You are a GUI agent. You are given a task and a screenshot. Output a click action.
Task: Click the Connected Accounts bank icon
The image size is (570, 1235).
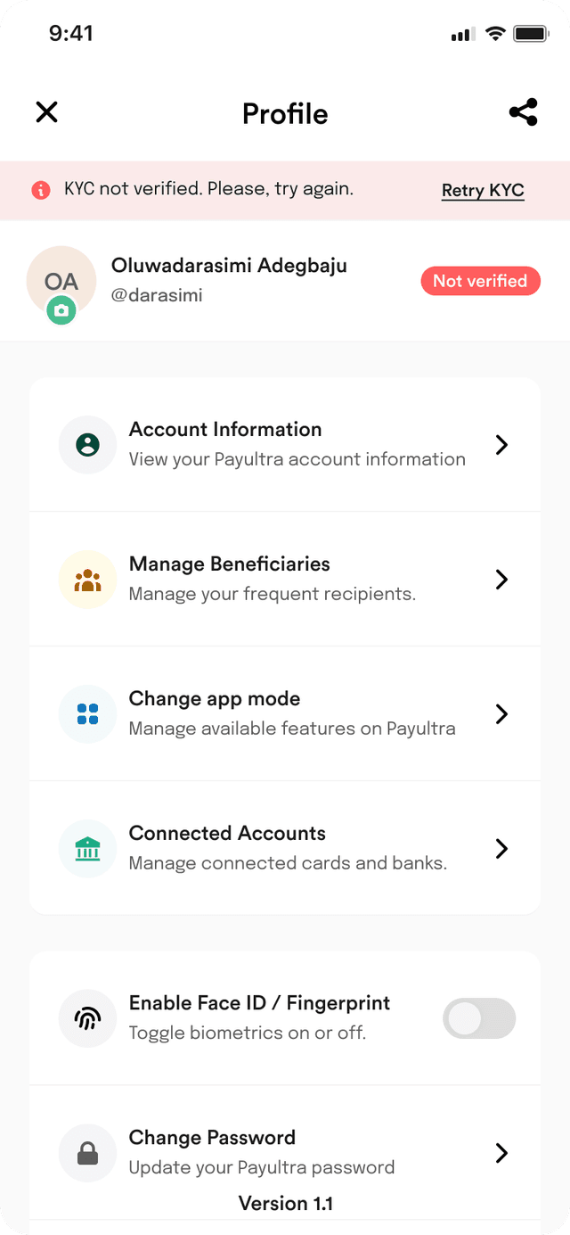click(x=87, y=849)
